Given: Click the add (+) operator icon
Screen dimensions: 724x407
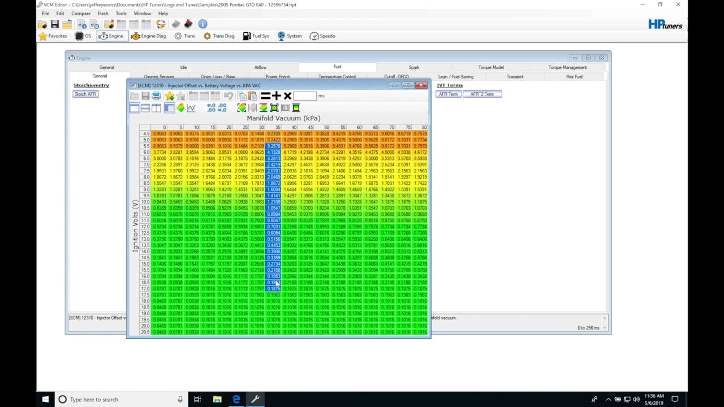Looking at the screenshot, I should 276,96.
